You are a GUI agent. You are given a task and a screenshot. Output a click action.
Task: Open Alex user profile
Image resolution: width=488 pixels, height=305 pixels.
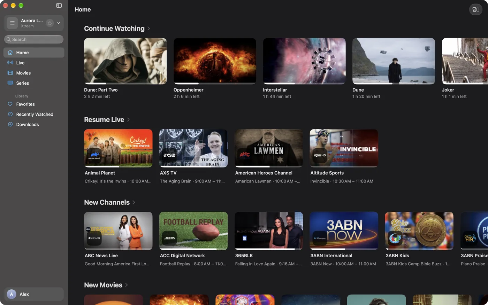coord(34,294)
